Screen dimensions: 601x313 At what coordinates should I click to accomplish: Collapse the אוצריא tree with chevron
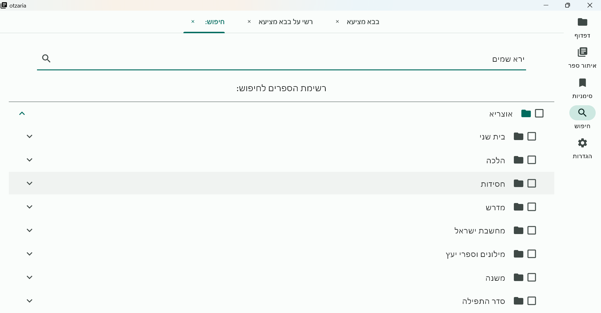[x=22, y=113]
